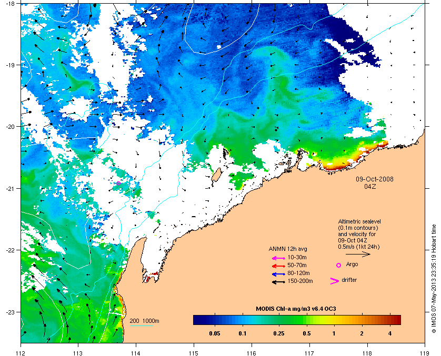Click the 80-120m depth label
The width and height of the screenshot is (441, 356).
[298, 273]
